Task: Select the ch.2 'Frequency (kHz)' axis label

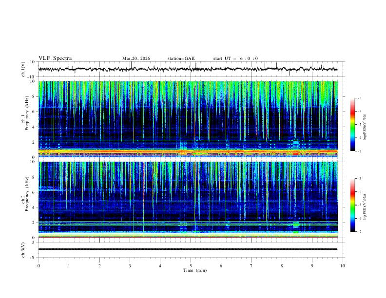Action: [27, 194]
